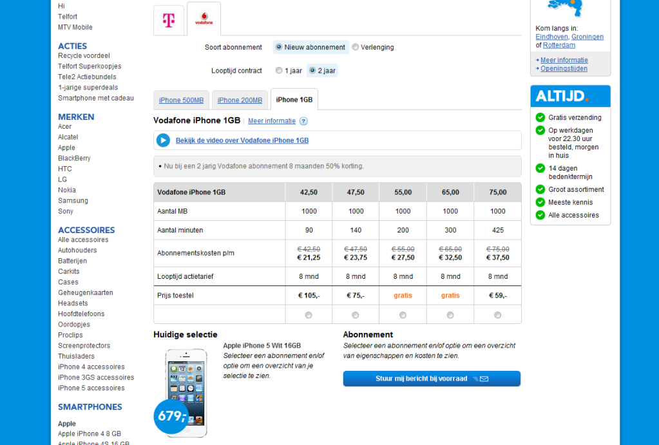Select Verlenging radio button

356,47
